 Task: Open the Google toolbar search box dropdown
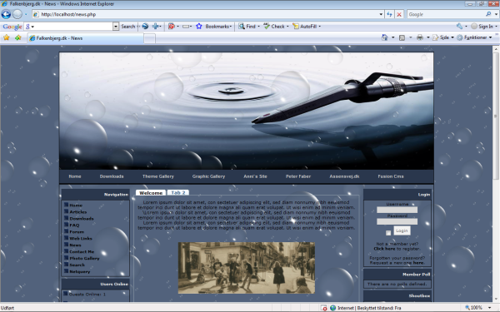pos(116,27)
